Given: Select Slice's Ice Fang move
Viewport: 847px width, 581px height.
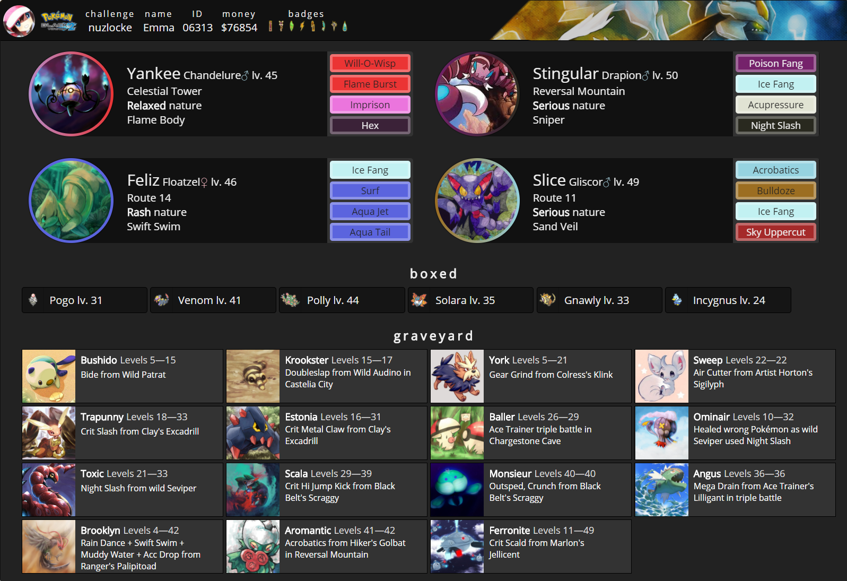Looking at the screenshot, I should [776, 212].
